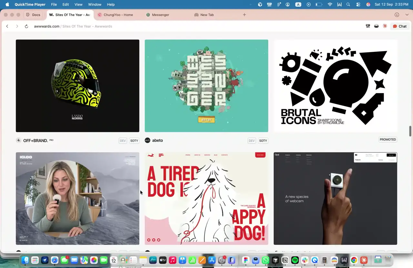The image size is (413, 268).
Task: Click the battery status icon
Action: pyautogui.click(x=319, y=5)
